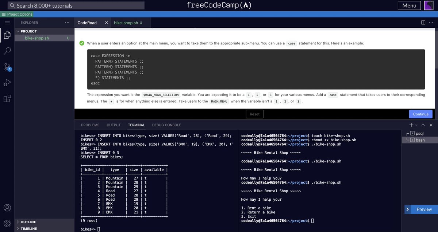Maximize the terminal panel with the chevron
This screenshot has width=438, height=232.
click(423, 125)
